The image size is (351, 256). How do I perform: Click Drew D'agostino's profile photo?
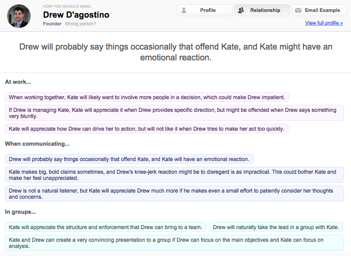tap(19, 16)
